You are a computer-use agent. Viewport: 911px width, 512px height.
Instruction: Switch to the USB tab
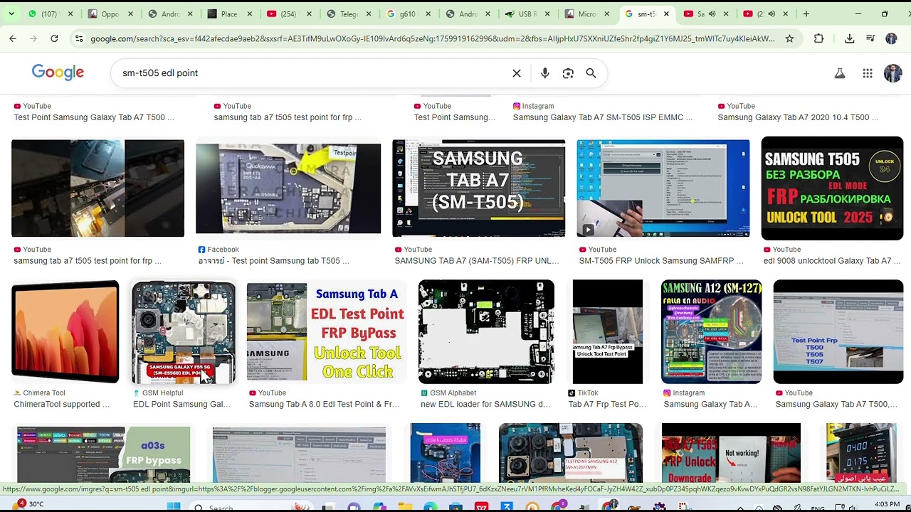(x=527, y=14)
